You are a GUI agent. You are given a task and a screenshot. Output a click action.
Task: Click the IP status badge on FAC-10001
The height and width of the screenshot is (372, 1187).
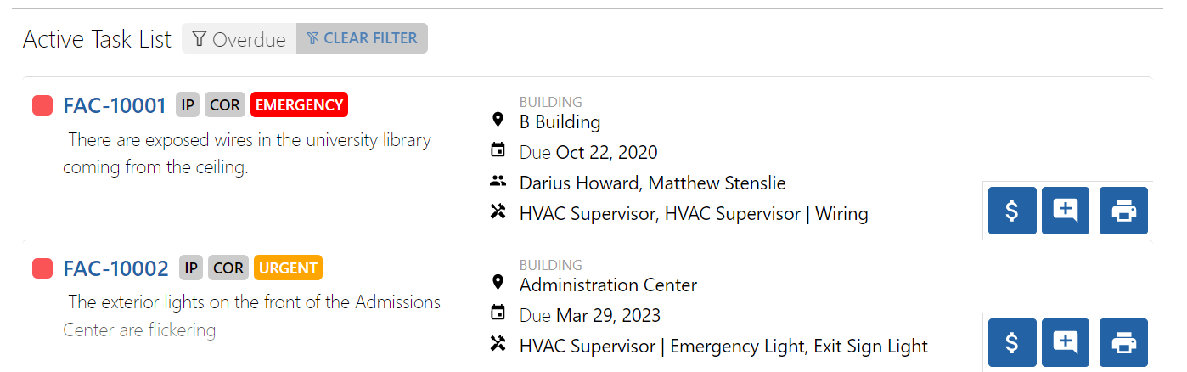point(188,105)
